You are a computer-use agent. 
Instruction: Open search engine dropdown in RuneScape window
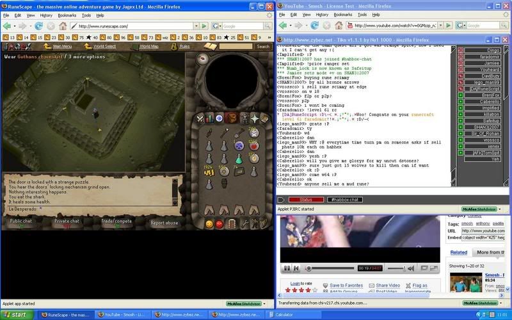tap(220, 26)
